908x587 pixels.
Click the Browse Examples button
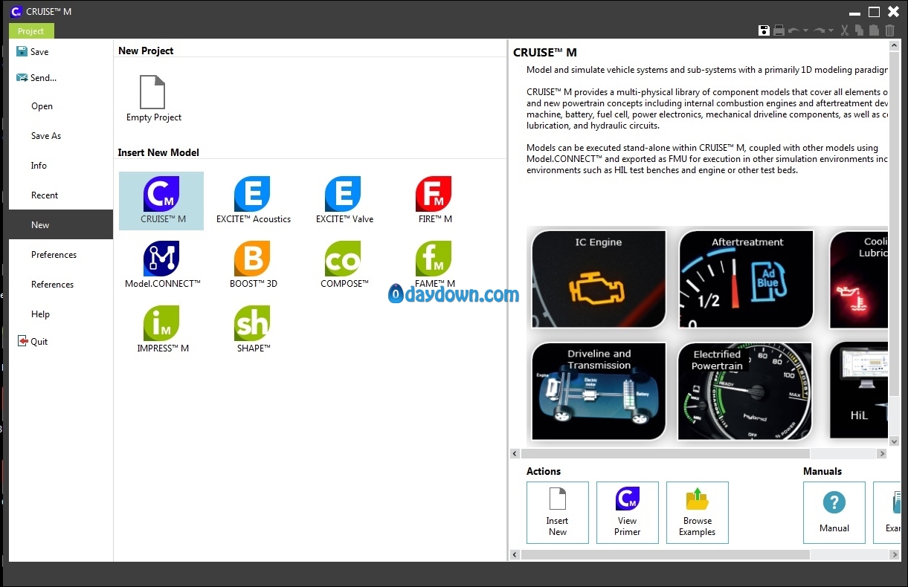(x=698, y=513)
